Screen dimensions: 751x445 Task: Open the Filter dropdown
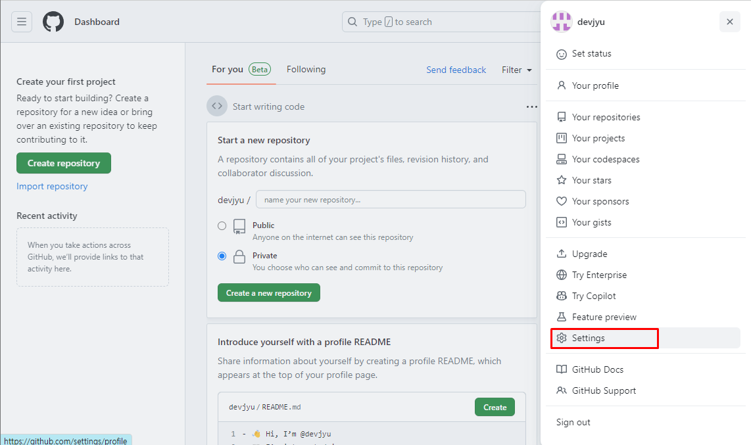(517, 70)
